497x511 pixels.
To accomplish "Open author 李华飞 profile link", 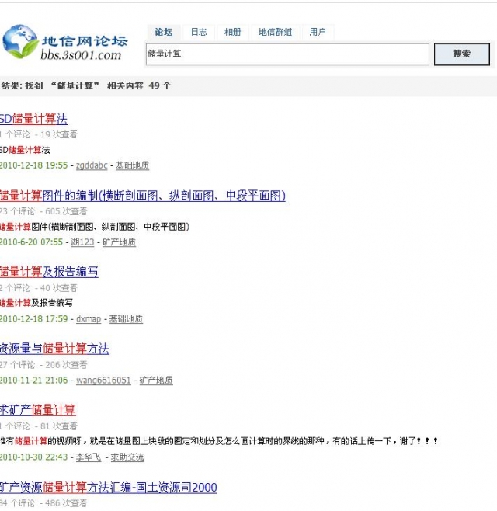I will (89, 457).
